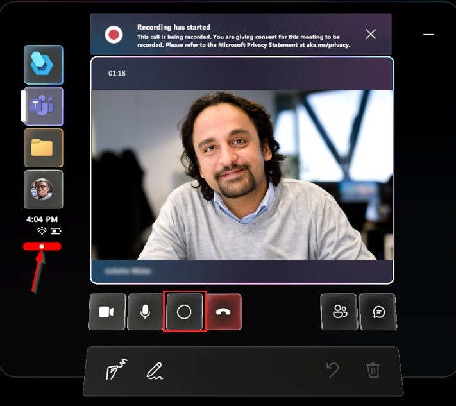Image resolution: width=456 pixels, height=406 pixels.
Task: Click the red recording indicator in notification
Action: pos(114,35)
